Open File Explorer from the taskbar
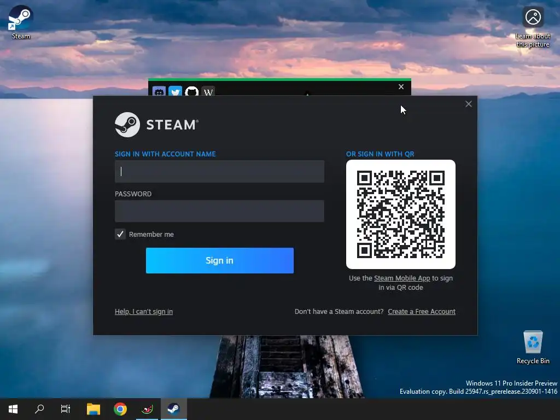This screenshot has width=560, height=420. [x=93, y=409]
